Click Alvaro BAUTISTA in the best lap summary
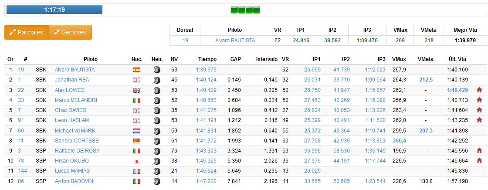Screen dimensions: 488x190 (x=235, y=41)
